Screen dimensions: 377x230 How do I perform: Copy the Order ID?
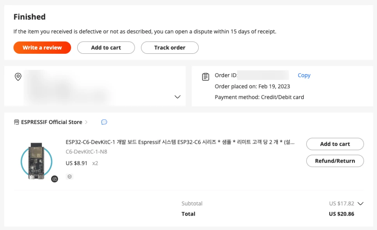[304, 75]
